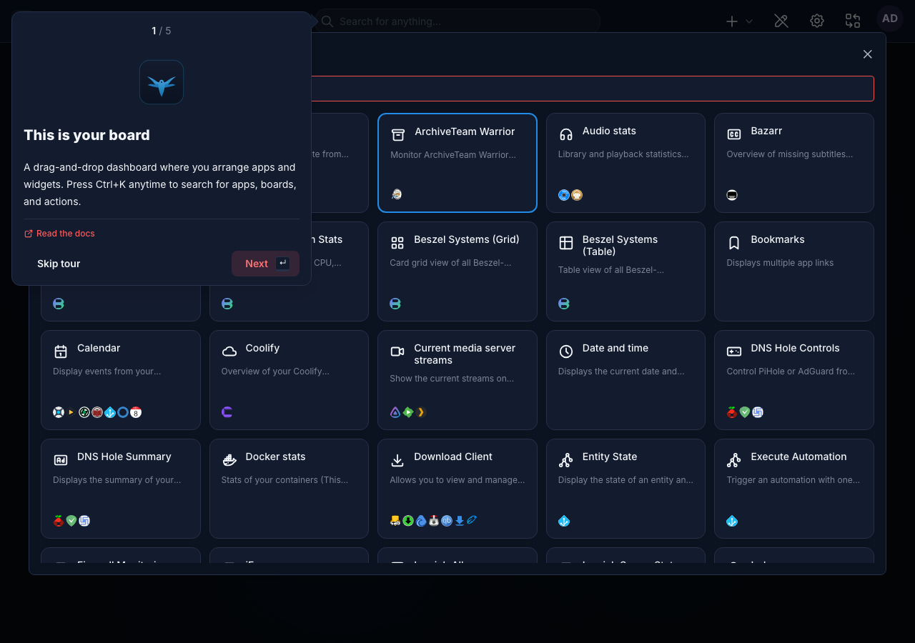Screen dimensions: 915x643
Task: Click the bookmark icon on the Bookmarks card
Action: [x=734, y=243]
